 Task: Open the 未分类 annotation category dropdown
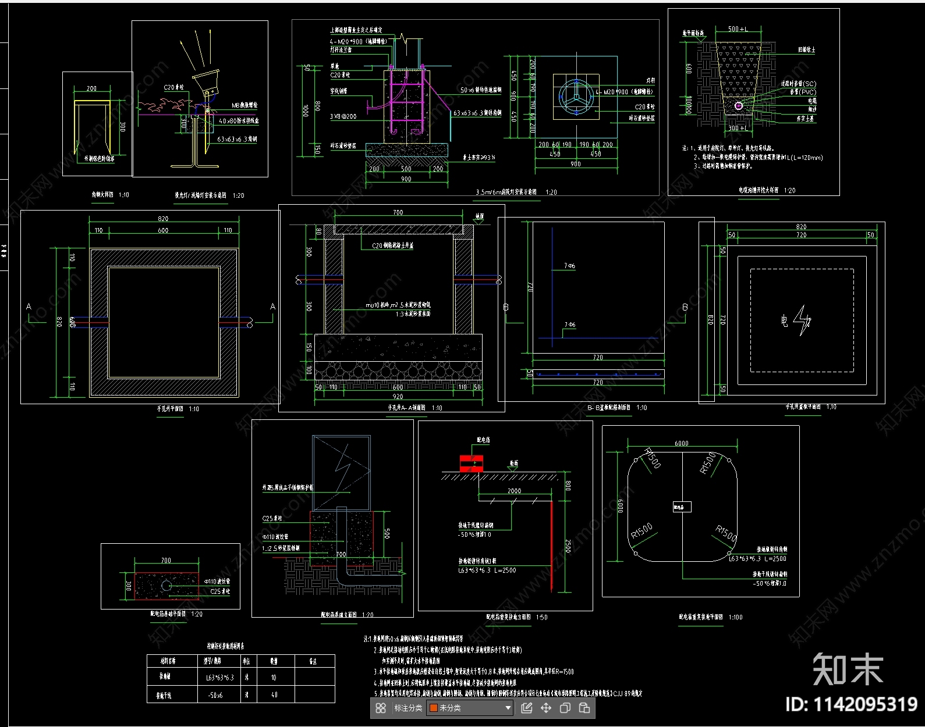click(470, 708)
